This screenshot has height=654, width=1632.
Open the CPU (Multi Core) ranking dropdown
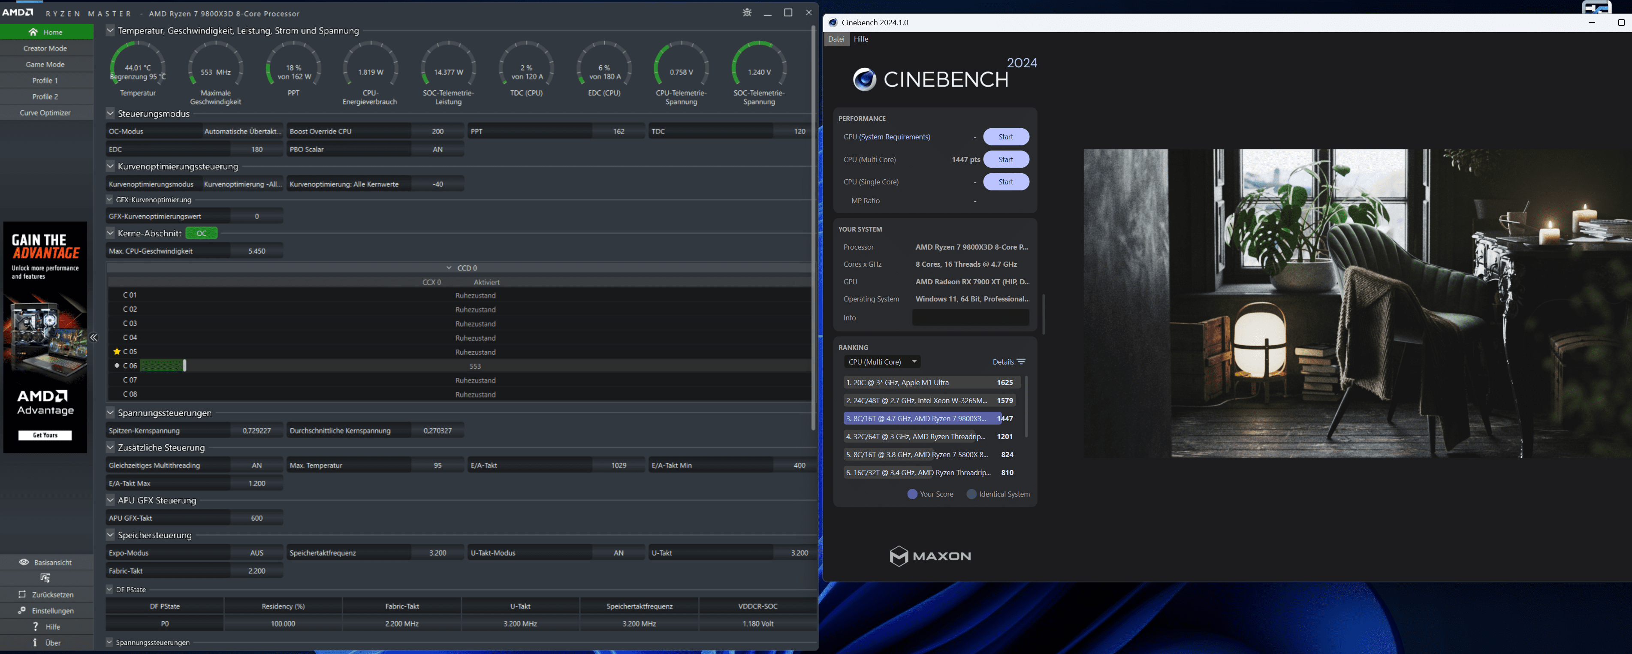[882, 362]
